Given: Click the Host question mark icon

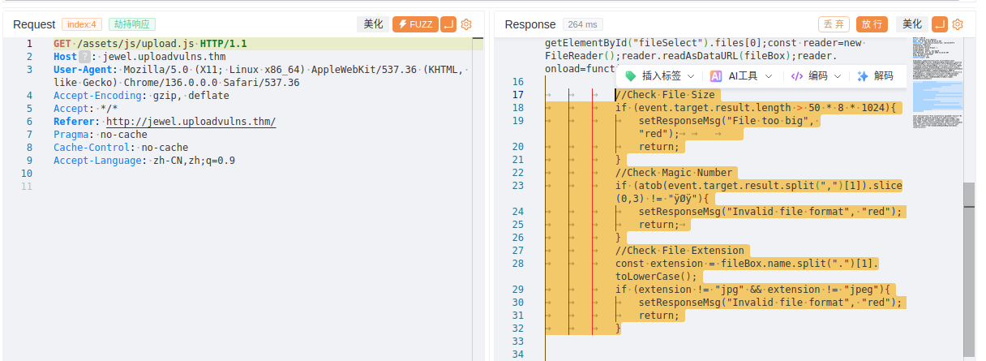Looking at the screenshot, I should pyautogui.click(x=84, y=57).
